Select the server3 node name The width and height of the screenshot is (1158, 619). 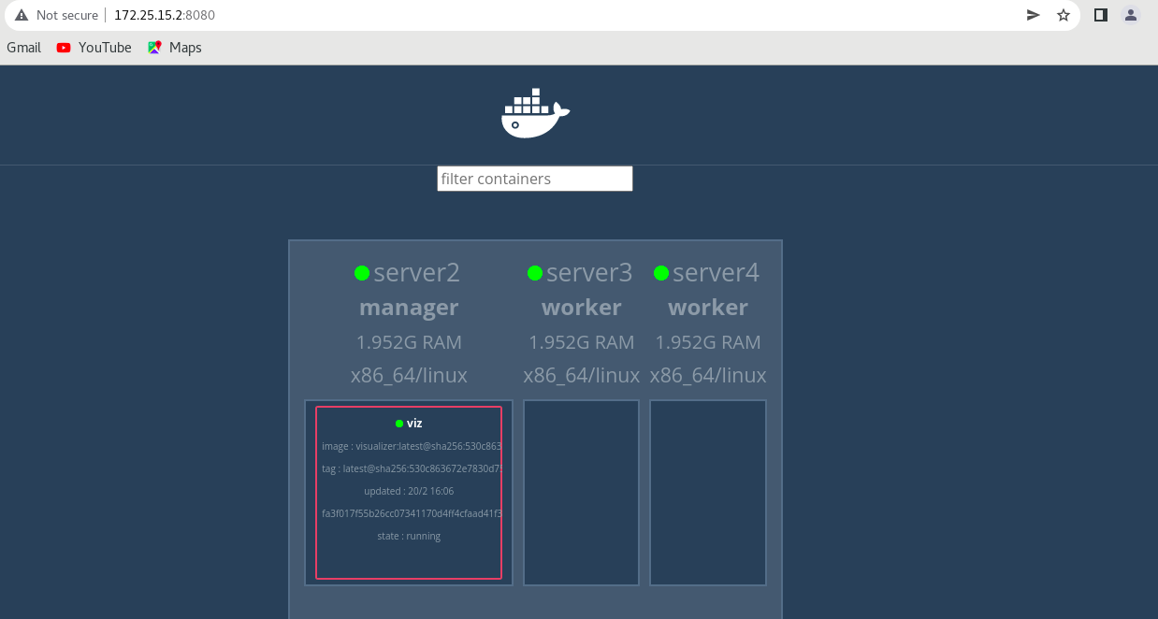[589, 273]
